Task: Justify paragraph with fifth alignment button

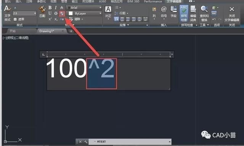Action: (140, 19)
